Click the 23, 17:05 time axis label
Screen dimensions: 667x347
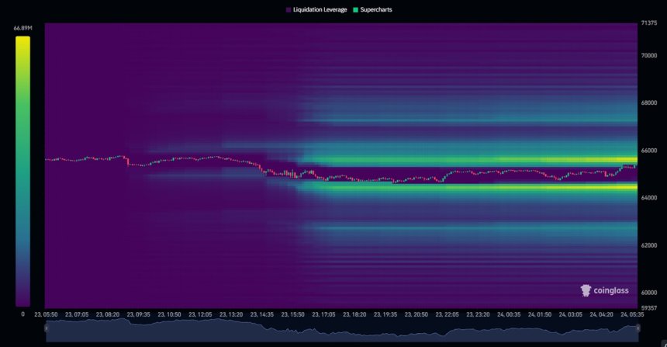point(323,314)
